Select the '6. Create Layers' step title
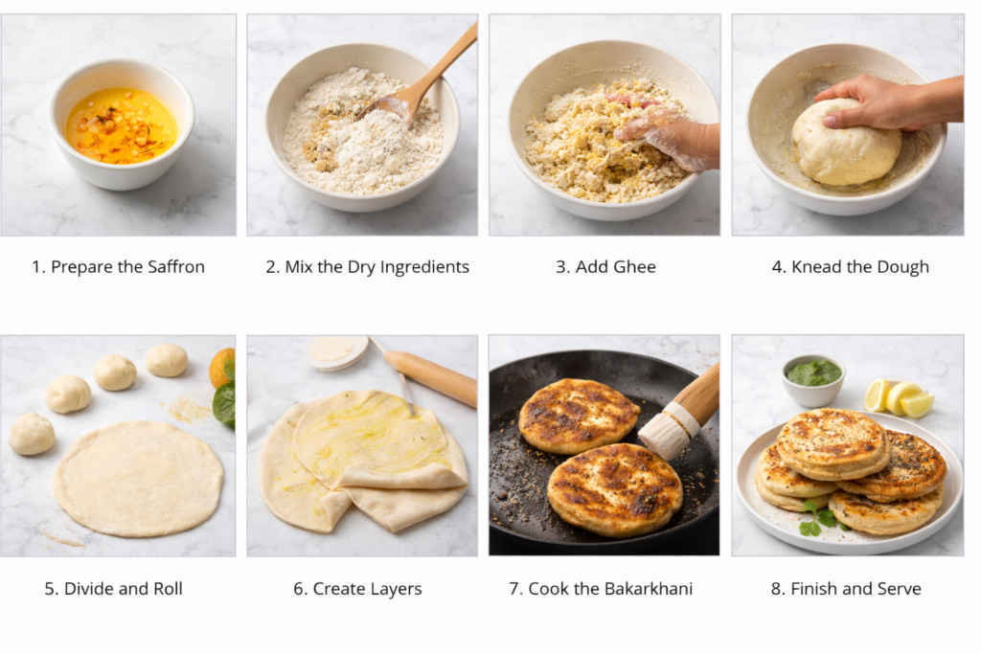 click(x=357, y=588)
